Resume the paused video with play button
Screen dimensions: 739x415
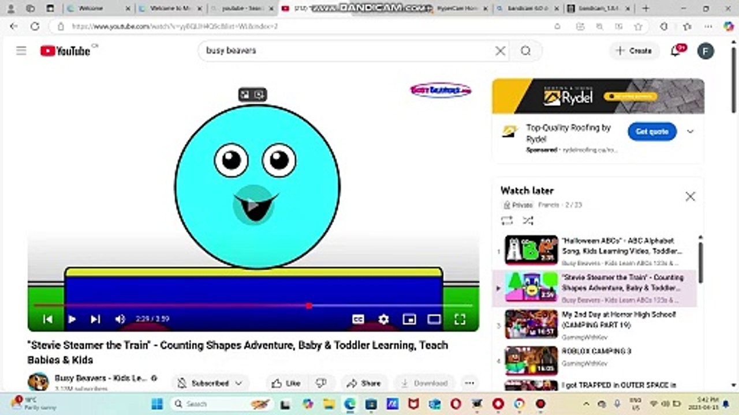point(72,319)
